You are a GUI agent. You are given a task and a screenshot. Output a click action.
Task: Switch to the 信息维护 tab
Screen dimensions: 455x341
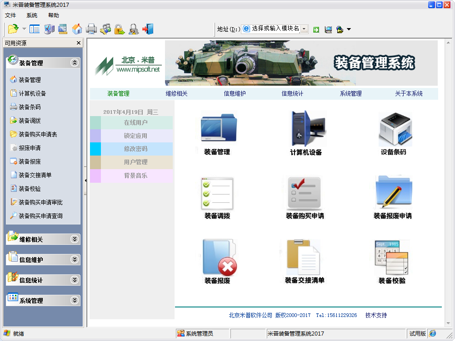tap(235, 93)
